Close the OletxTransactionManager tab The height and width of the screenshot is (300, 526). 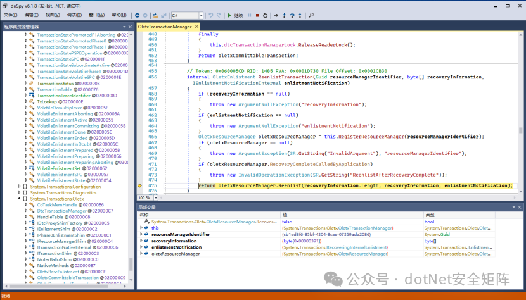pos(196,27)
